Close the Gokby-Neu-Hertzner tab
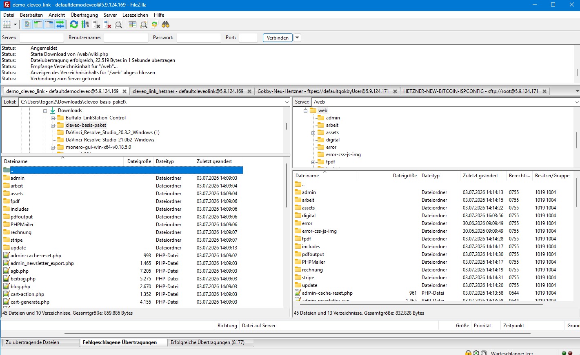 395,91
